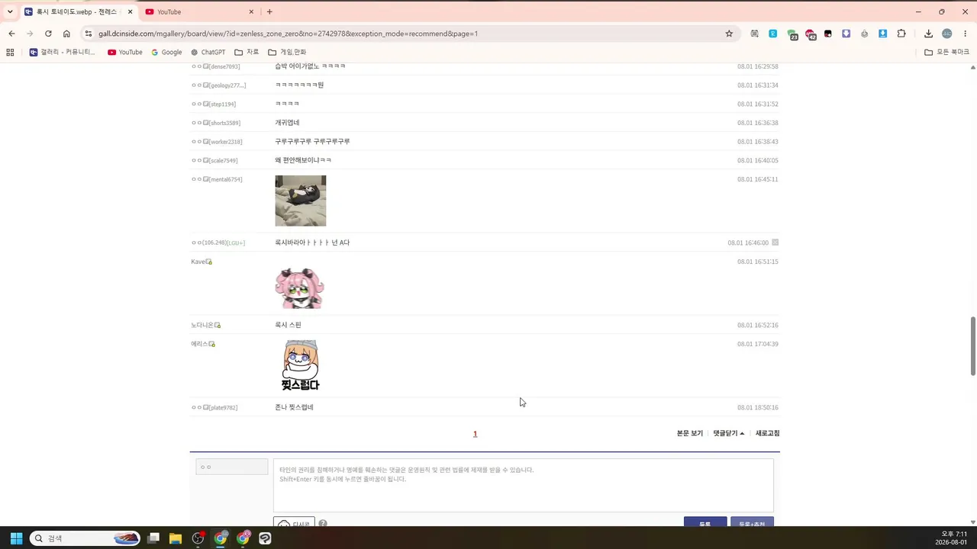Click the screen capture extension icon

click(755, 34)
